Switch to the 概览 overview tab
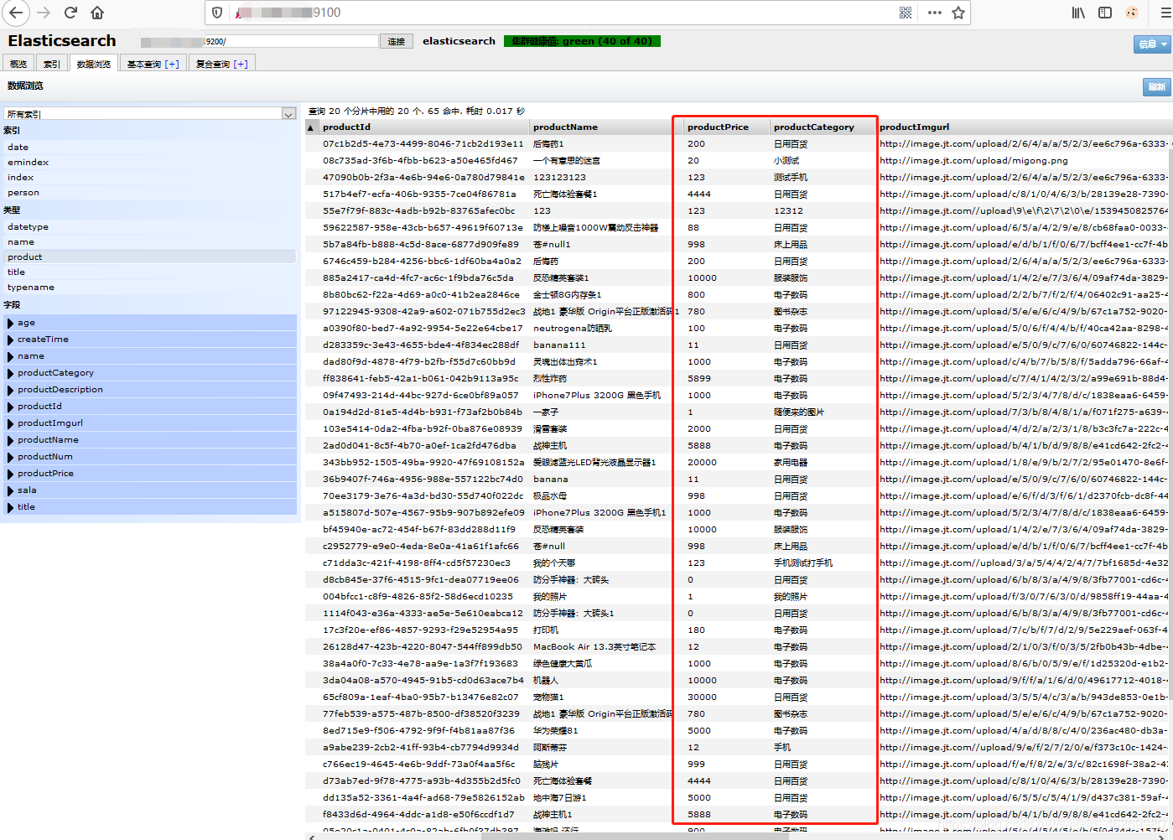This screenshot has height=840, width=1173. click(x=18, y=64)
